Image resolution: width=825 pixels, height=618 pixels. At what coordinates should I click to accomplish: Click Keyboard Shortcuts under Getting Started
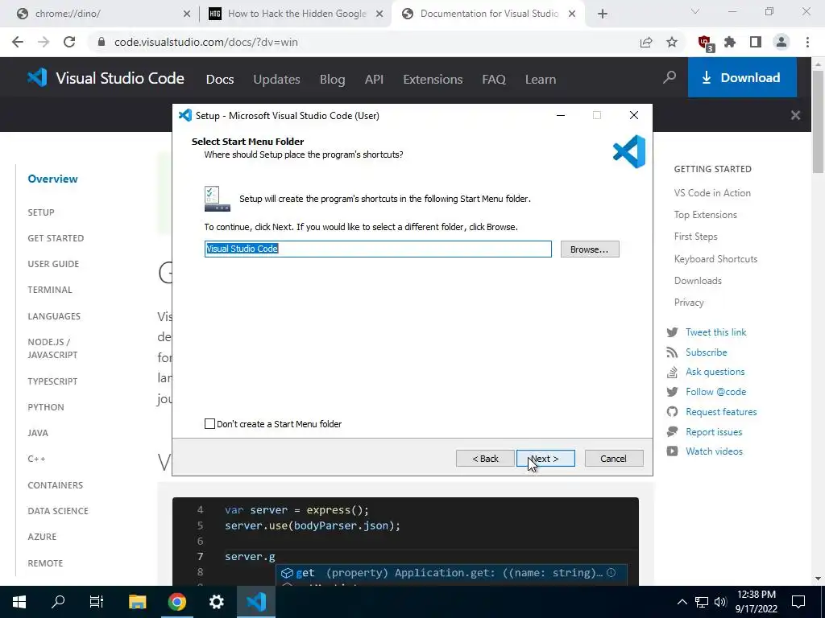pyautogui.click(x=715, y=258)
